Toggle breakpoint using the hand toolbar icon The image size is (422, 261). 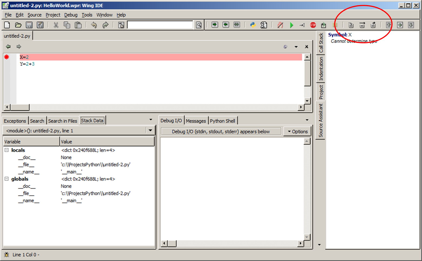click(280, 25)
